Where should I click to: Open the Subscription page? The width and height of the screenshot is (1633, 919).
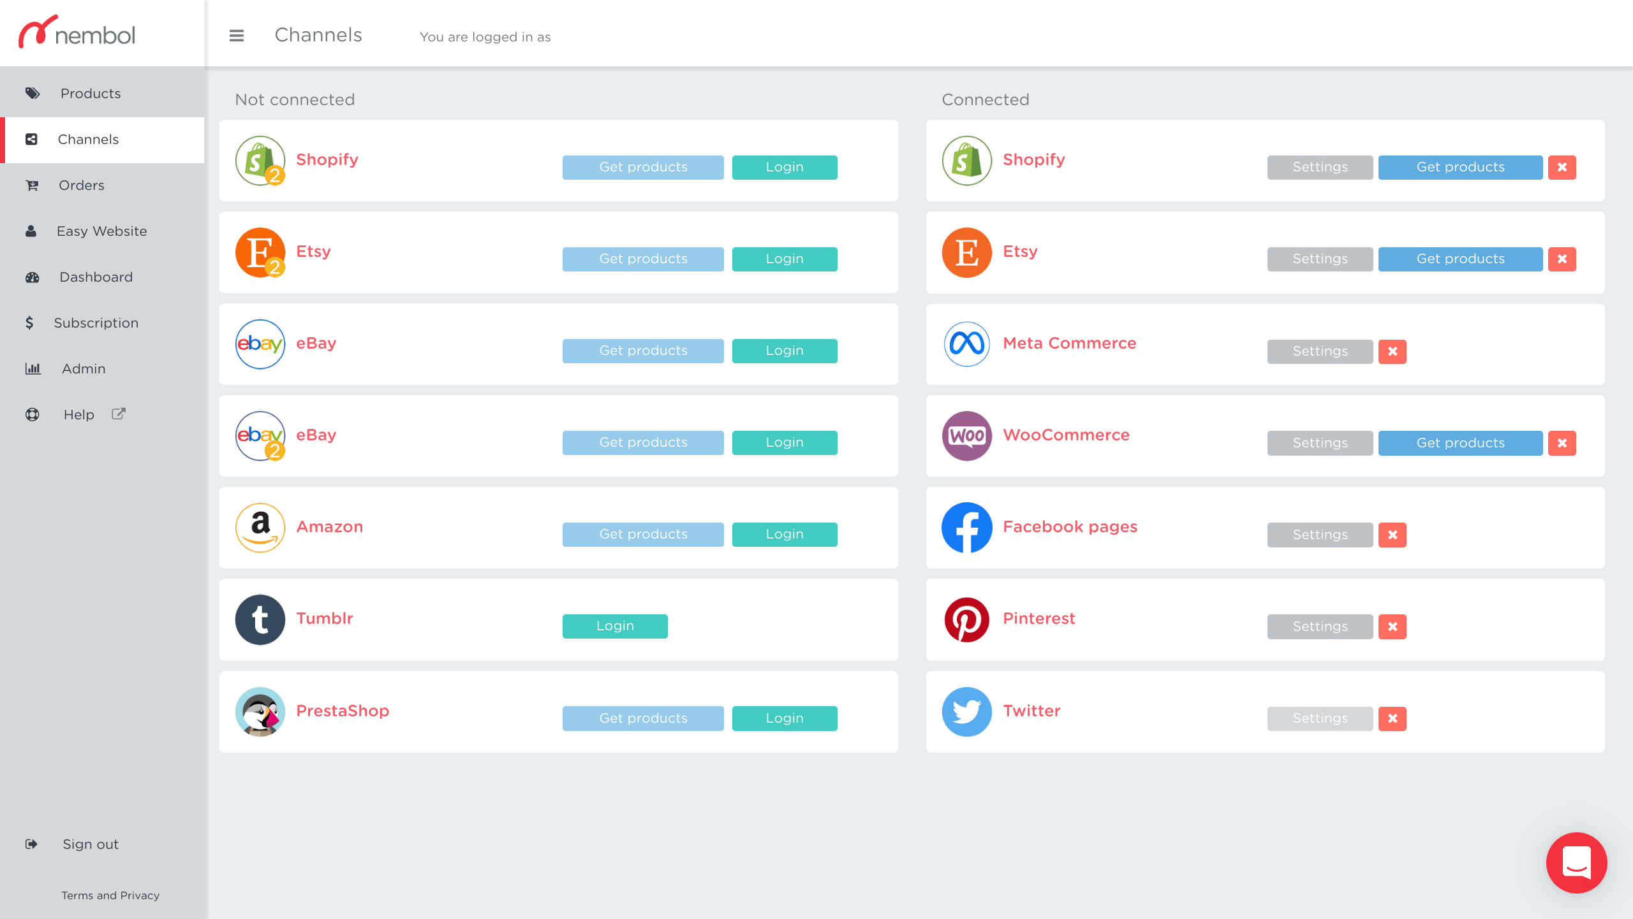[102, 323]
